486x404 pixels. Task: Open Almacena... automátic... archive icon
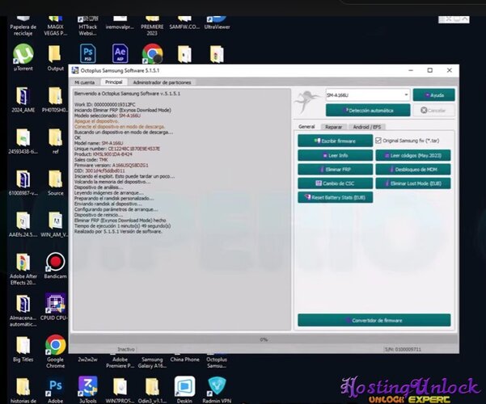click(x=23, y=311)
